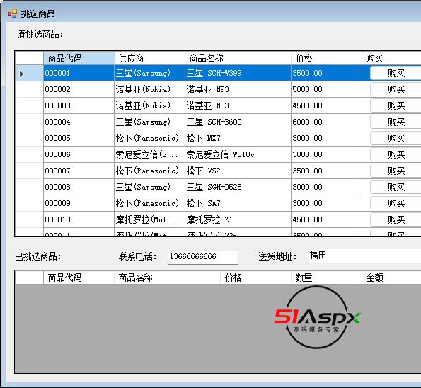Select cell 诺基亚 N93 product name

(238, 89)
